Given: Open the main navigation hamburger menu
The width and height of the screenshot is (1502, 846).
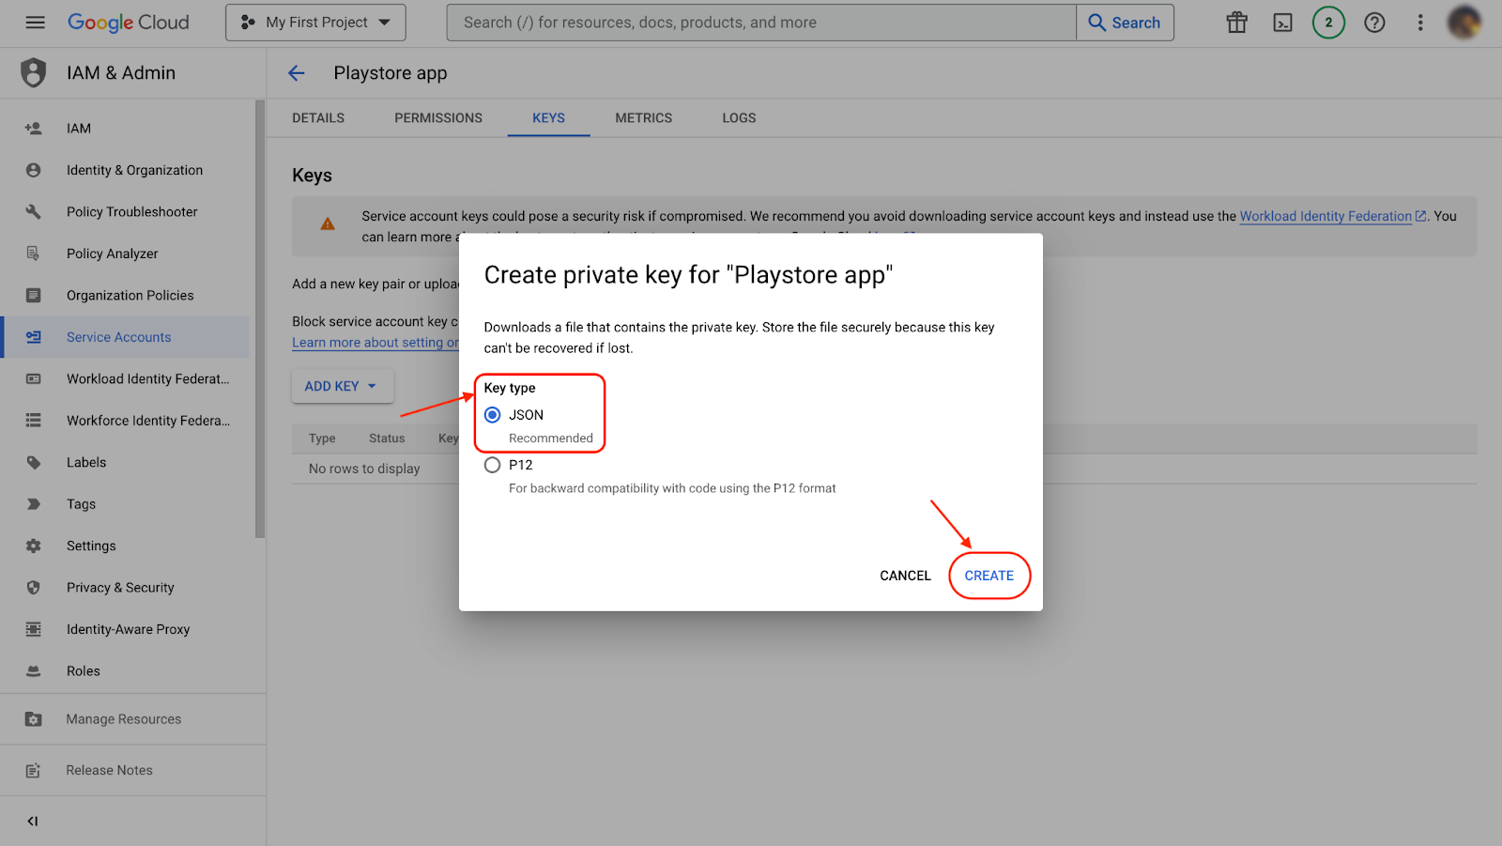Looking at the screenshot, I should 35,23.
